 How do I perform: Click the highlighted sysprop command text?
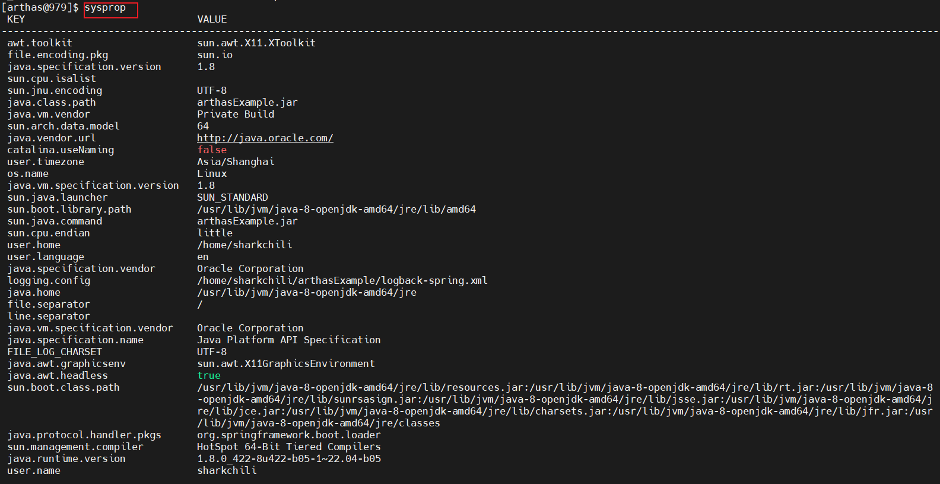coord(106,8)
